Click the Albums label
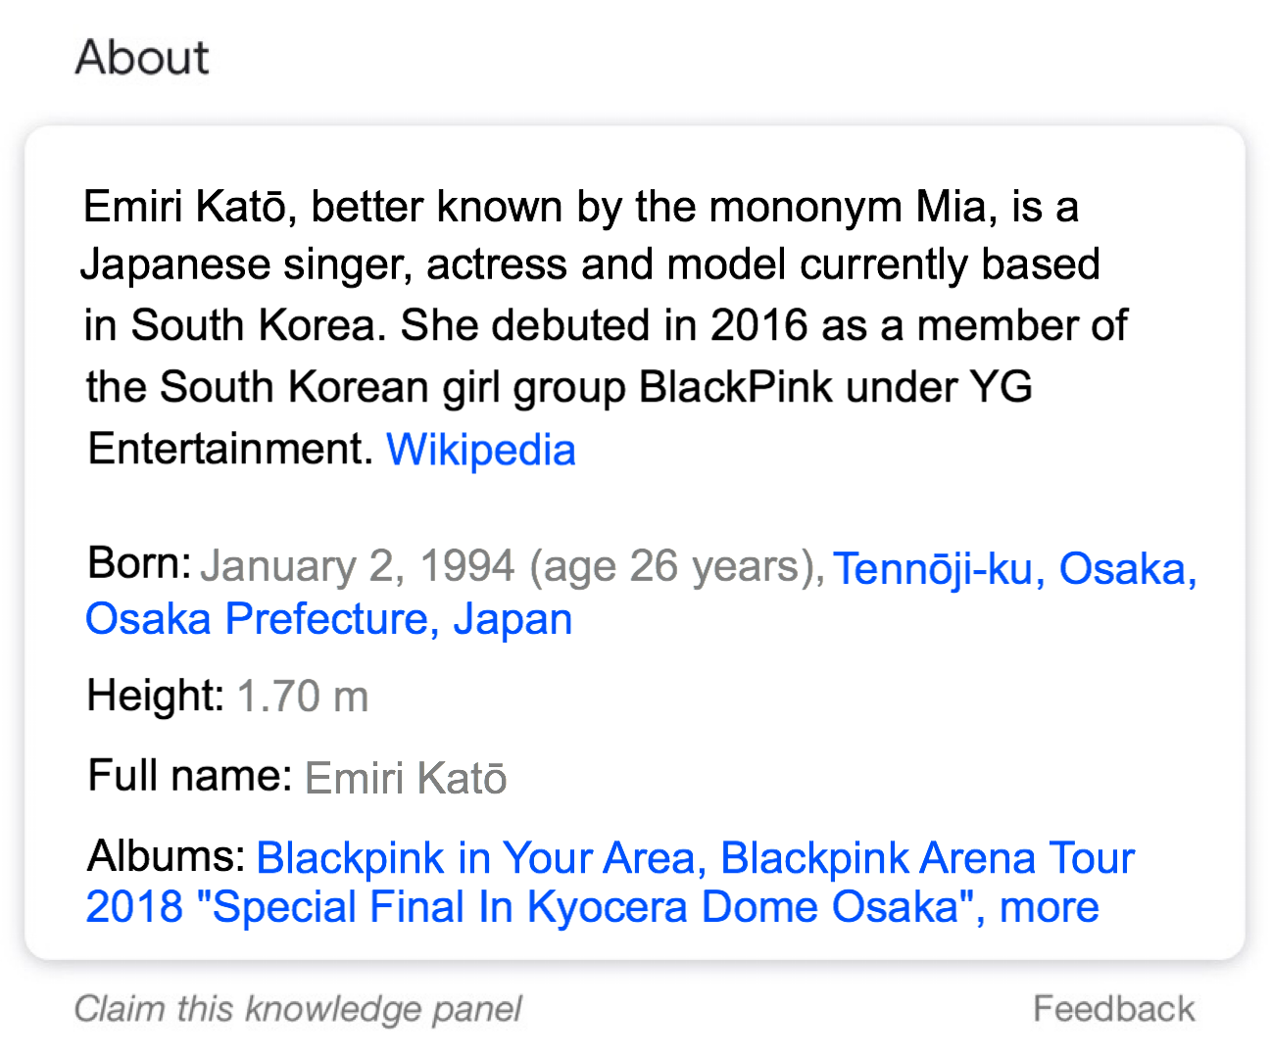1270x1058 pixels. pyautogui.click(x=167, y=856)
